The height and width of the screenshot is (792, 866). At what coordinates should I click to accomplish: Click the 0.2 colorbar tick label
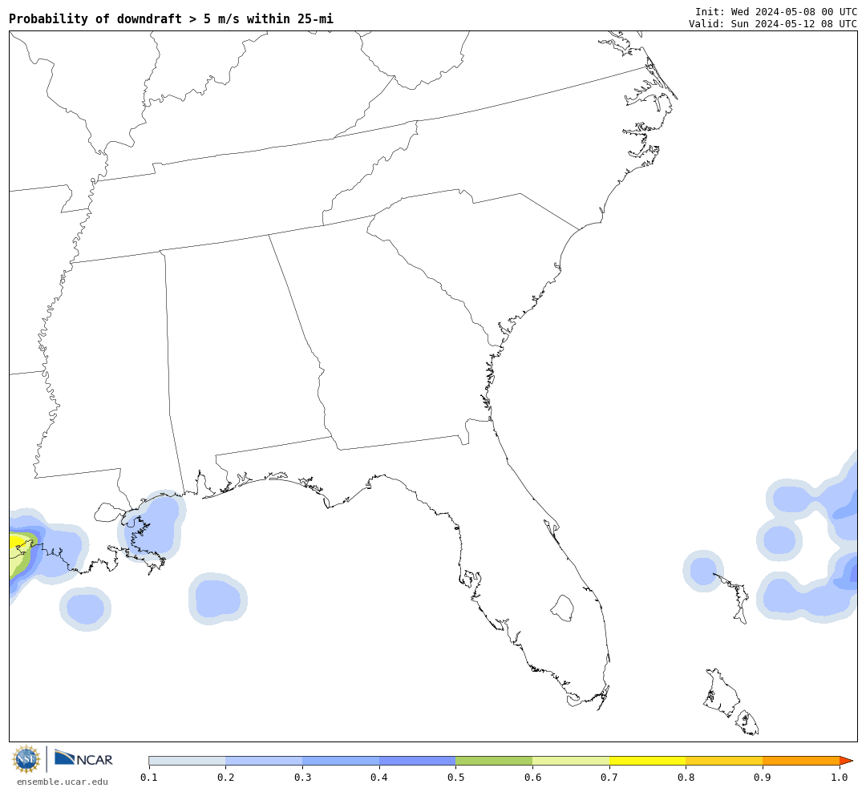click(225, 778)
